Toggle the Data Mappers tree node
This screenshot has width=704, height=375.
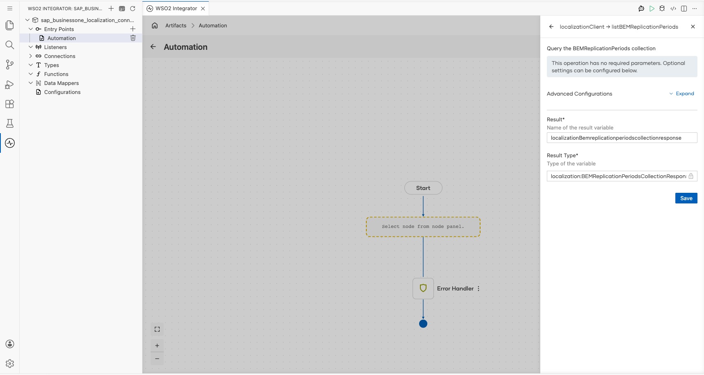pos(31,83)
